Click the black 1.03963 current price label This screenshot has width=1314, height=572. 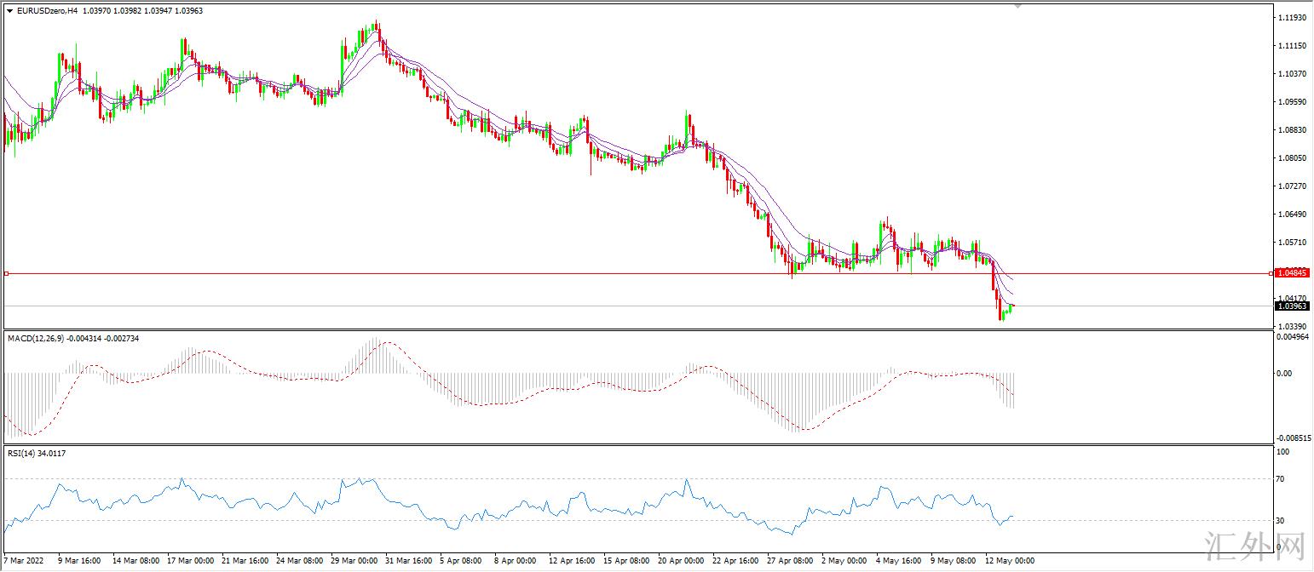coord(1293,306)
